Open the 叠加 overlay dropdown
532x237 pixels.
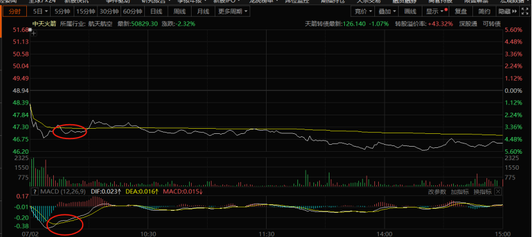click(x=387, y=12)
